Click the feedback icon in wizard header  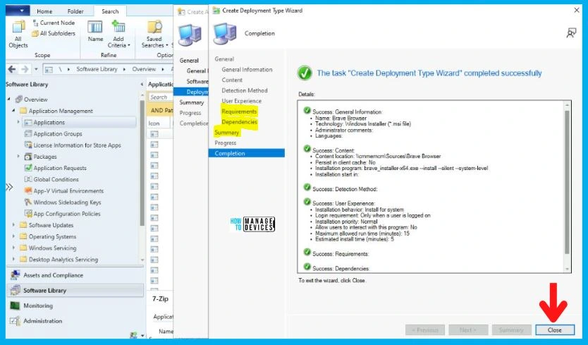[572, 33]
